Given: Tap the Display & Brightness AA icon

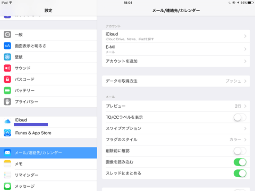Looking at the screenshot, I should tap(7, 46).
